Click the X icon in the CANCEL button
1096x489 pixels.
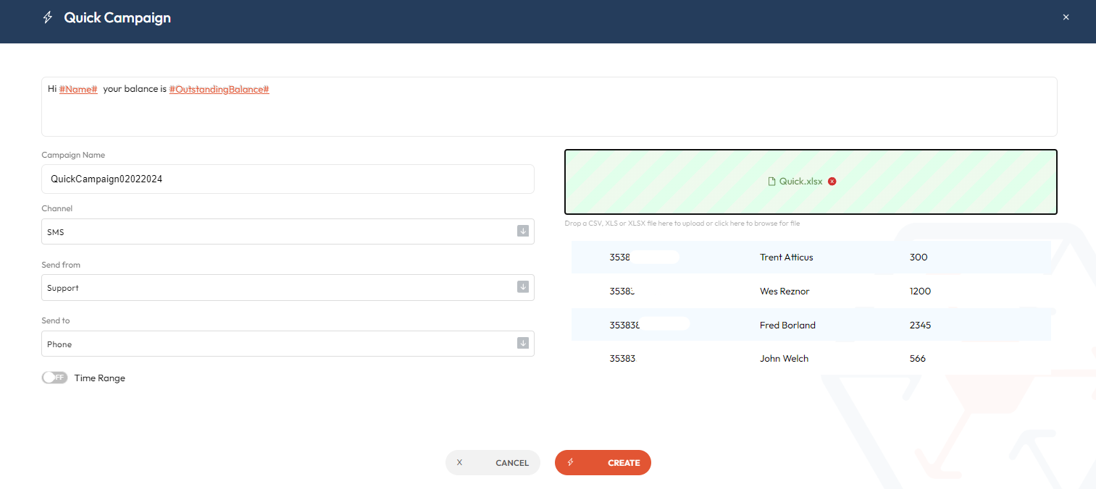(459, 462)
